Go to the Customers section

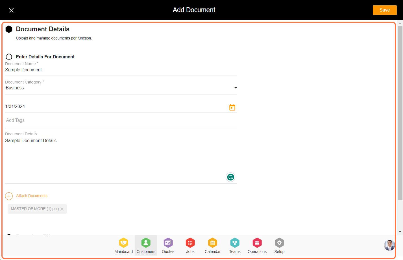click(146, 246)
